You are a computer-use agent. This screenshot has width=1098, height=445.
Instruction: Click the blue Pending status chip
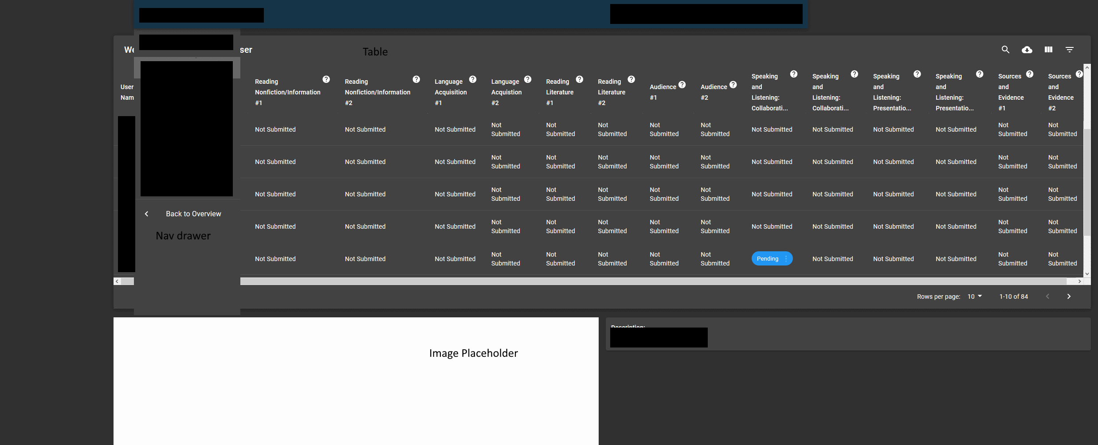tap(768, 258)
